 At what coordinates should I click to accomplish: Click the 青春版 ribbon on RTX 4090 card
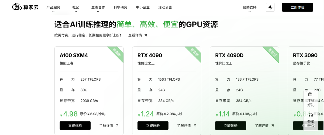point(194,53)
